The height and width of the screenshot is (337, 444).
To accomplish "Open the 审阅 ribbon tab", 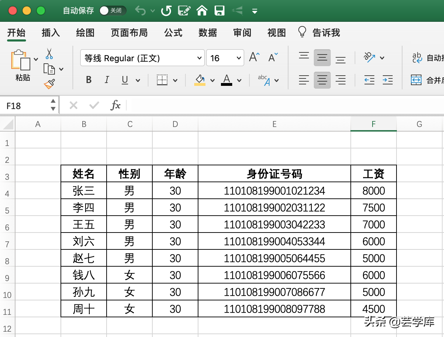I will coord(242,33).
